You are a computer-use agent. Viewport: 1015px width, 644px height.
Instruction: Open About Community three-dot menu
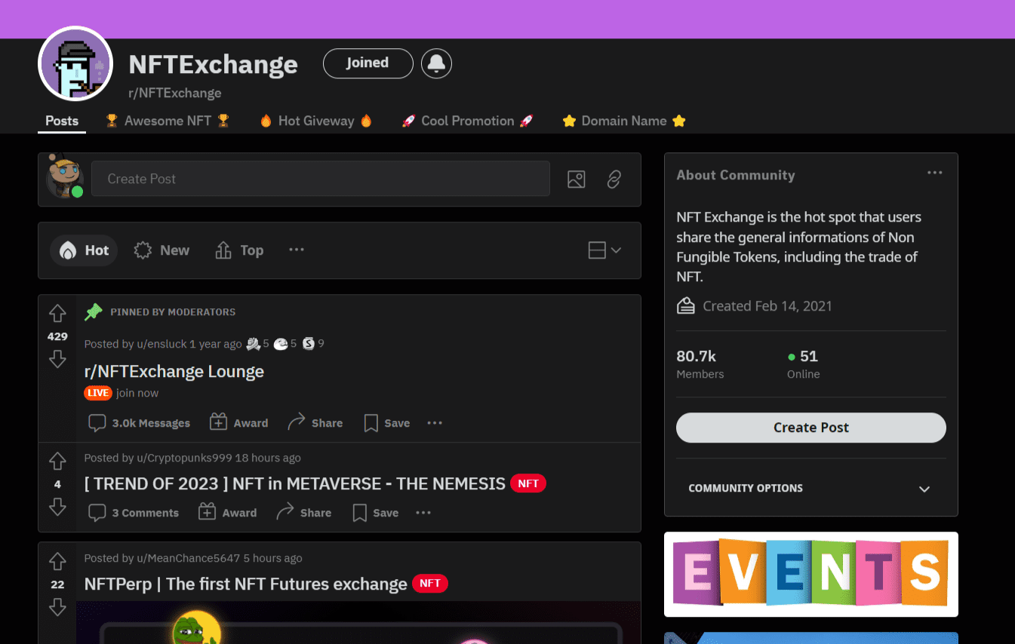(935, 173)
